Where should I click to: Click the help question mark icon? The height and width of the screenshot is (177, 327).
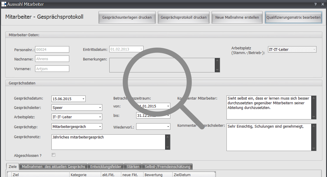(x=316, y=4)
